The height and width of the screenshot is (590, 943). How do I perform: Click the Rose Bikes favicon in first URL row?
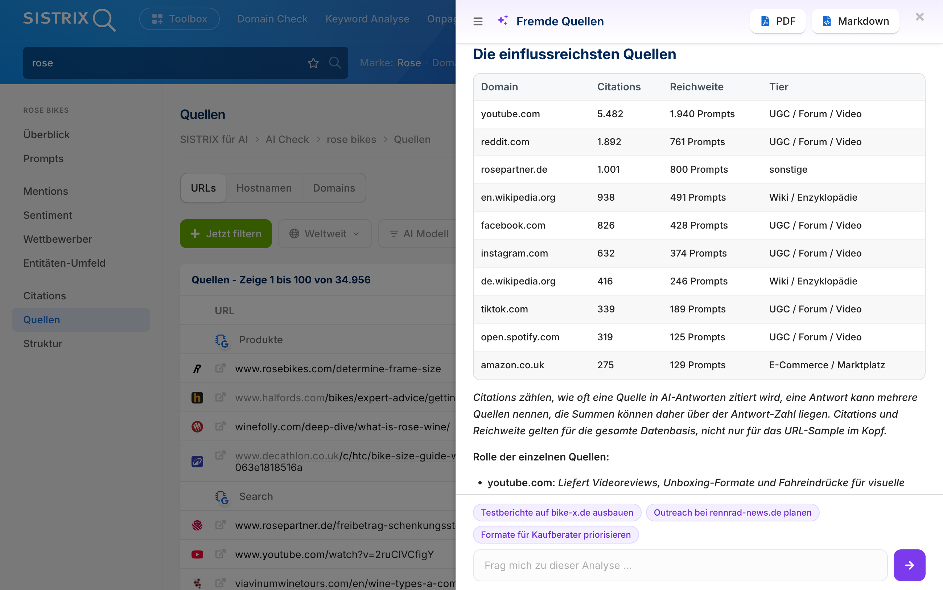(x=197, y=369)
